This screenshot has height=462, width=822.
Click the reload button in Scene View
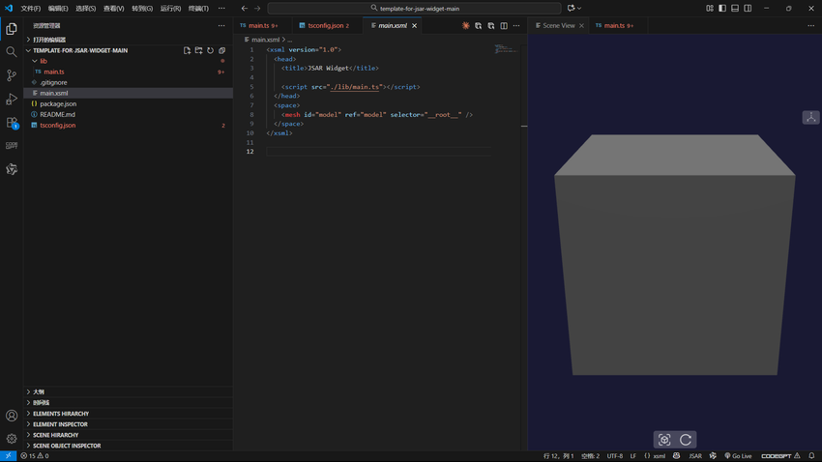click(x=686, y=440)
